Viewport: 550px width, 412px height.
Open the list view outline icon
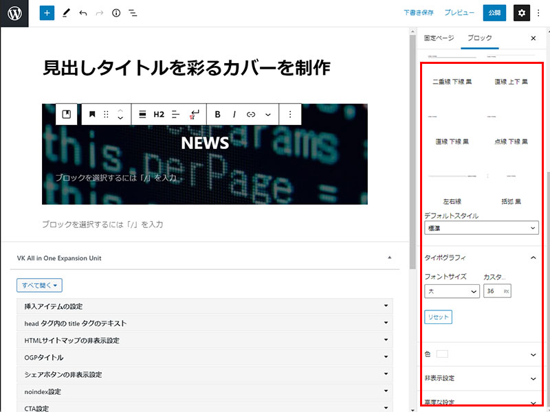coord(133,13)
